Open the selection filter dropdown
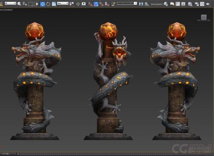The image size is (214, 156). [x=11, y=3]
